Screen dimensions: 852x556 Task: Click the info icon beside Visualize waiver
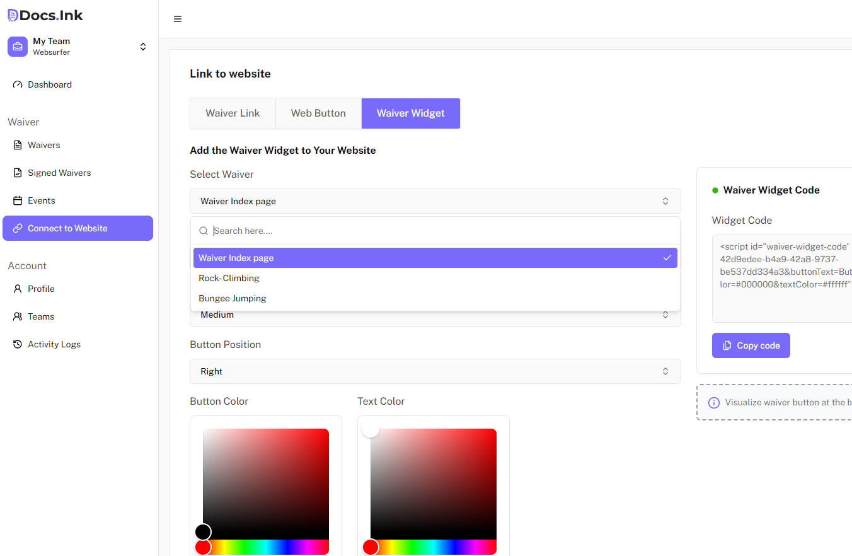pyautogui.click(x=714, y=402)
